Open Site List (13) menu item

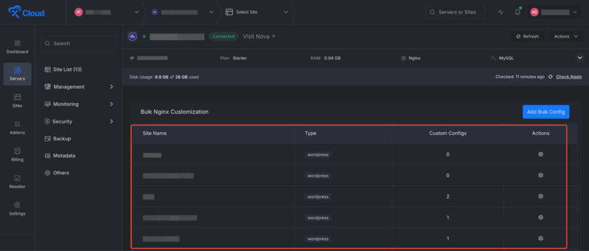tap(67, 69)
